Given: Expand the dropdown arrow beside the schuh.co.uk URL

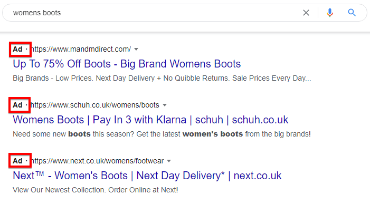Looking at the screenshot, I should click(165, 105).
